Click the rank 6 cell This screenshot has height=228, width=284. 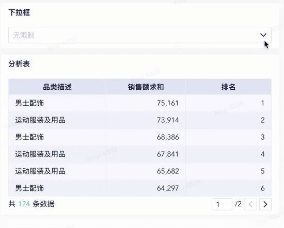click(228, 188)
